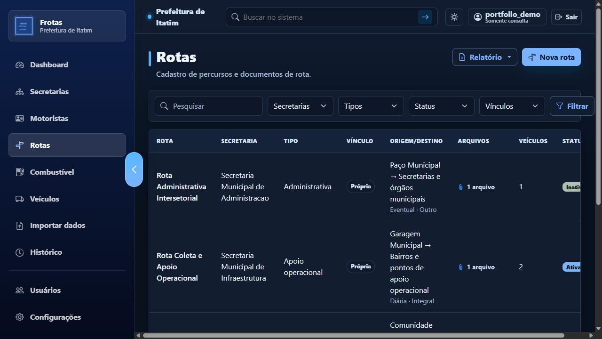Select Rotas in the sidebar

pyautogui.click(x=67, y=145)
